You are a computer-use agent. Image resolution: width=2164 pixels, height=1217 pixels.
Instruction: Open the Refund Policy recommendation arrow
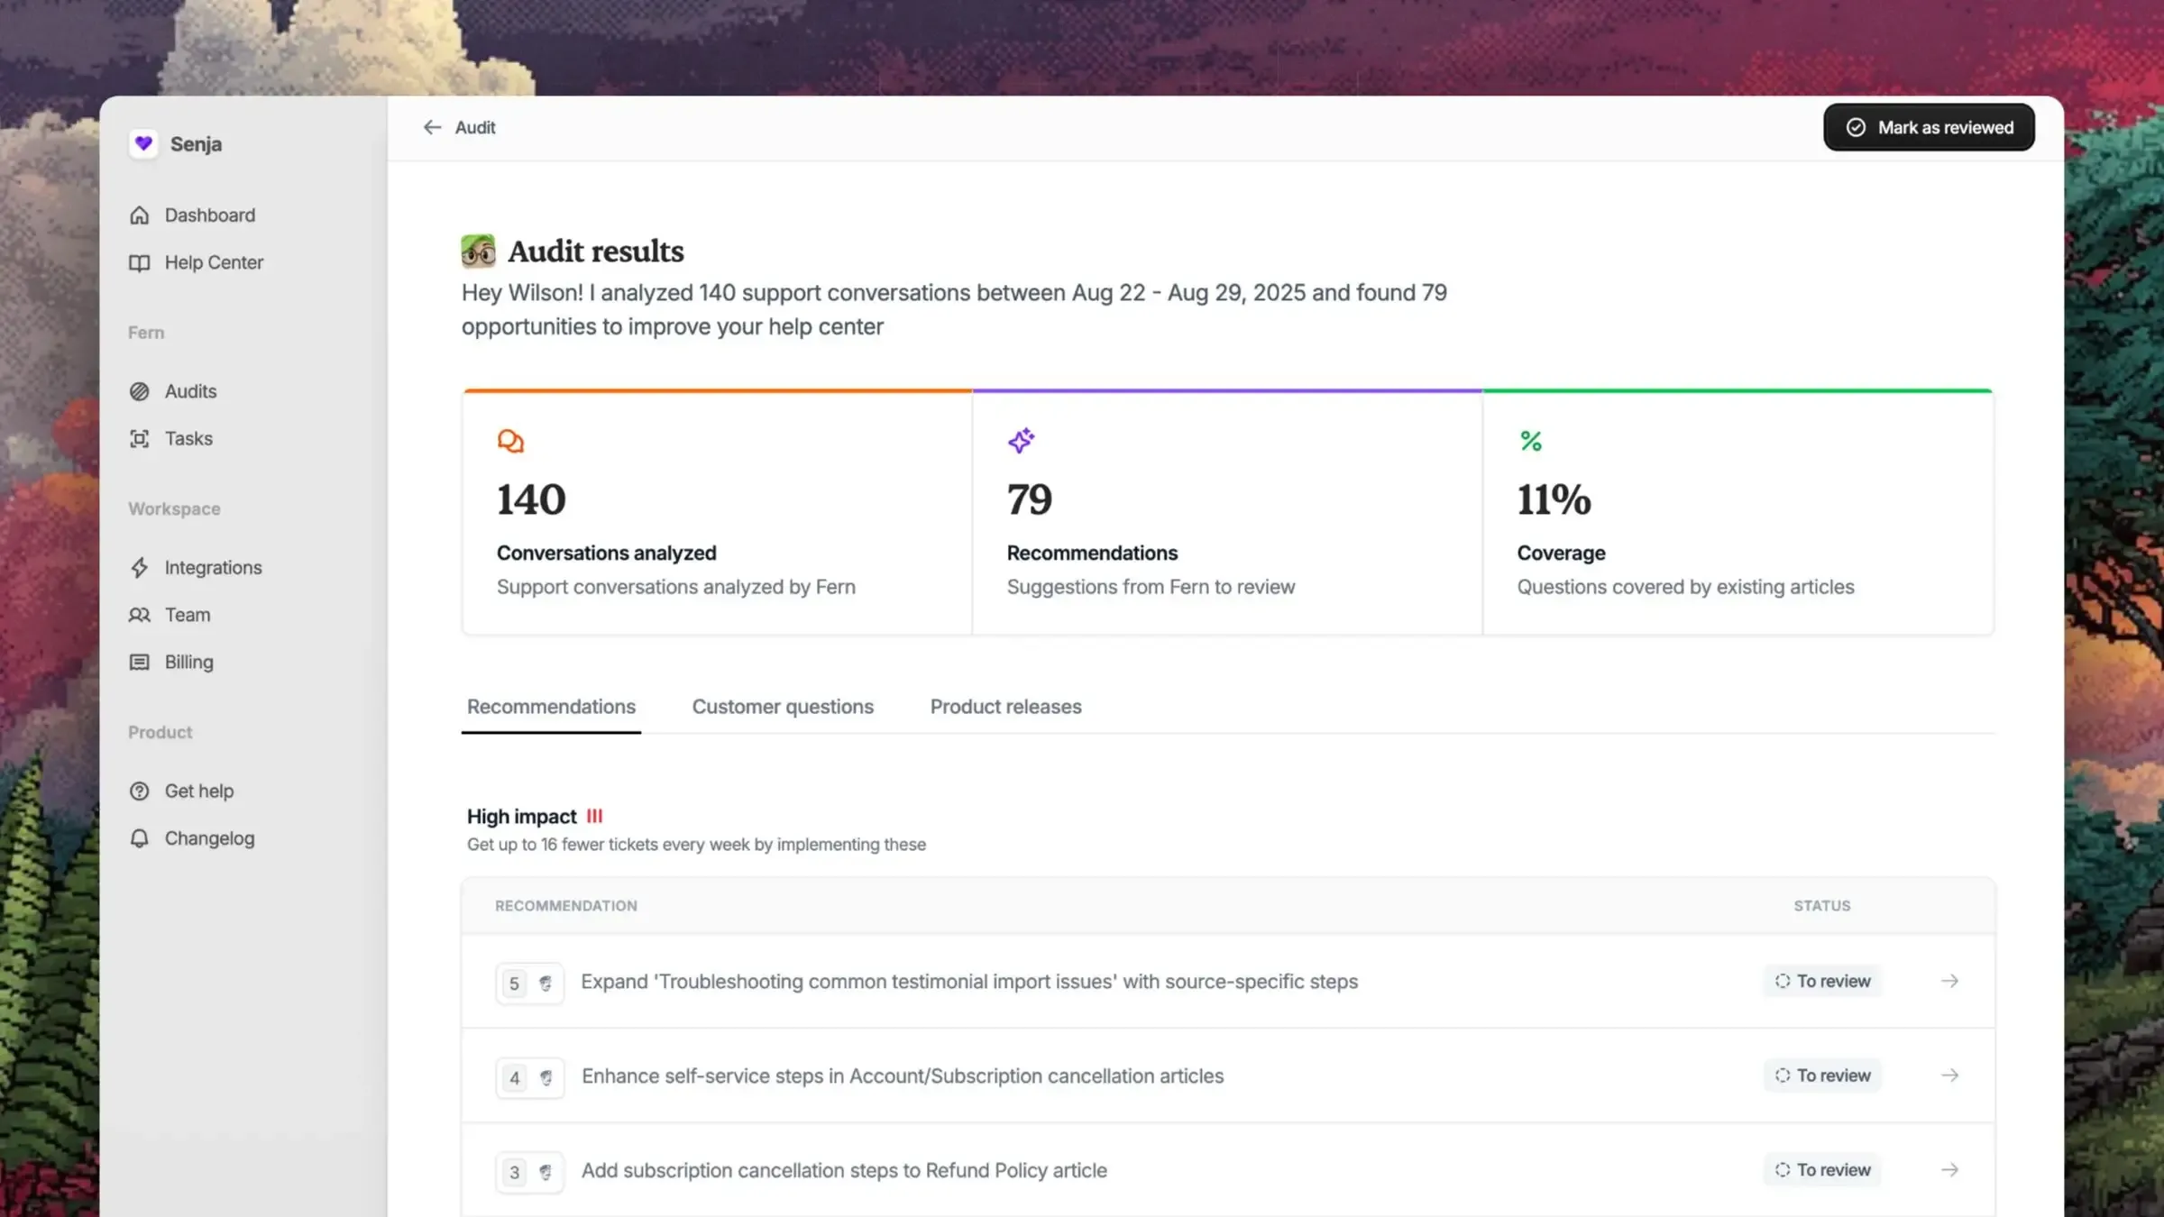(x=1949, y=1170)
